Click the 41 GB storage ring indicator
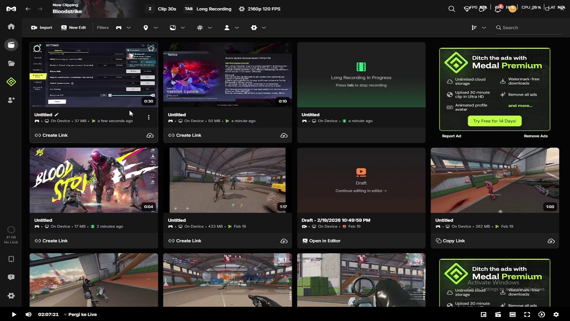 coord(11,230)
